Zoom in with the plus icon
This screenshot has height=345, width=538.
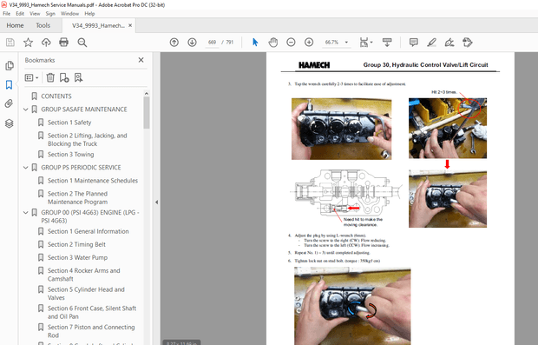point(309,43)
